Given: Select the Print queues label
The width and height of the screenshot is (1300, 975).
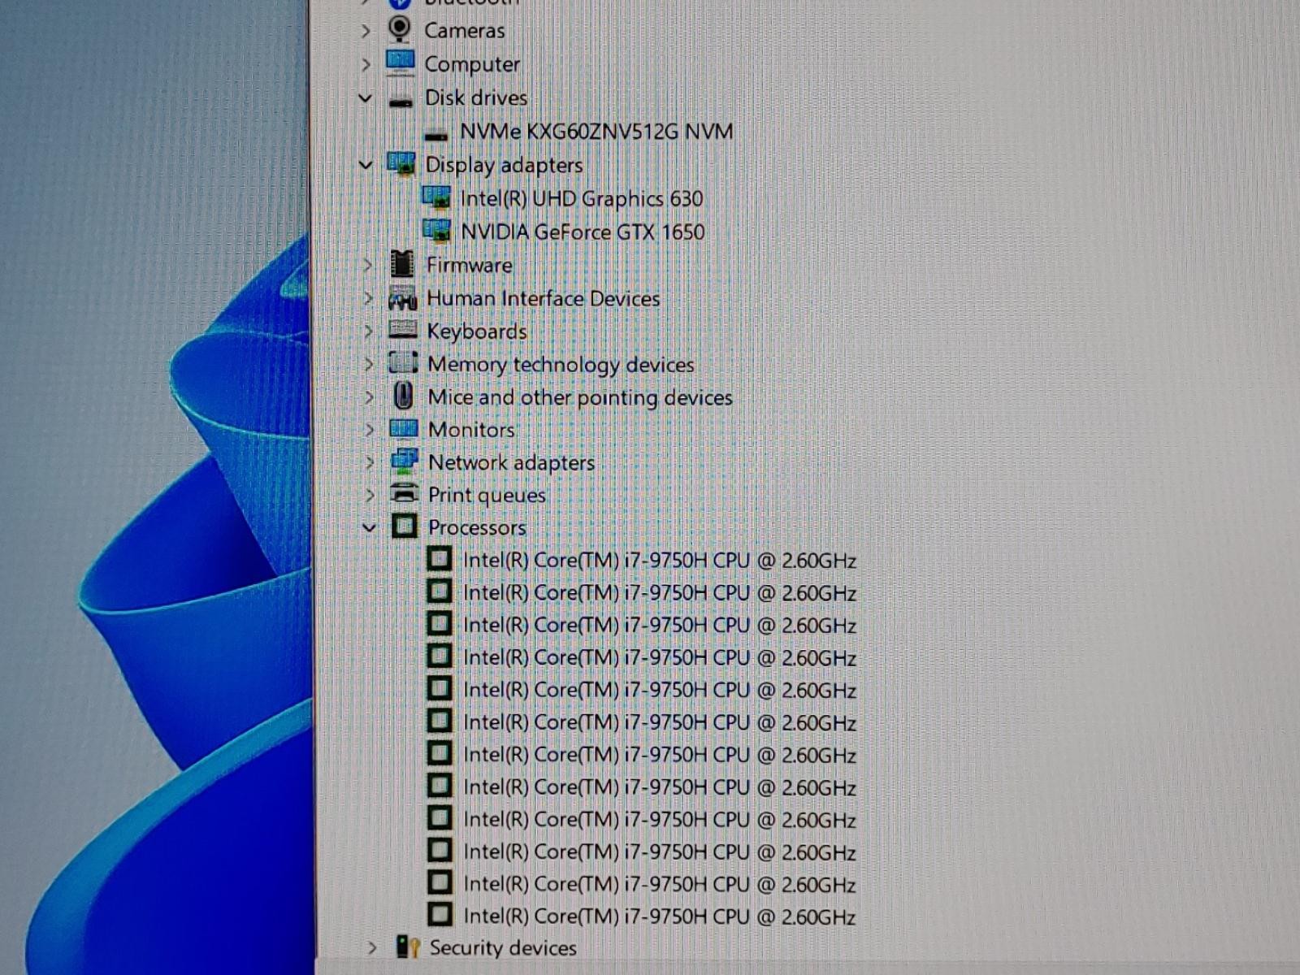Looking at the screenshot, I should pyautogui.click(x=487, y=495).
